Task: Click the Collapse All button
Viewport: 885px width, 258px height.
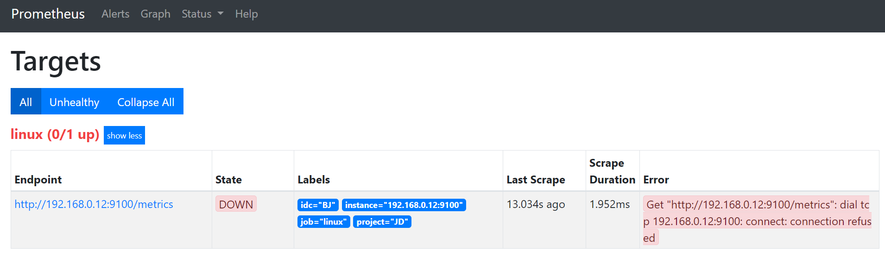Action: coord(146,101)
